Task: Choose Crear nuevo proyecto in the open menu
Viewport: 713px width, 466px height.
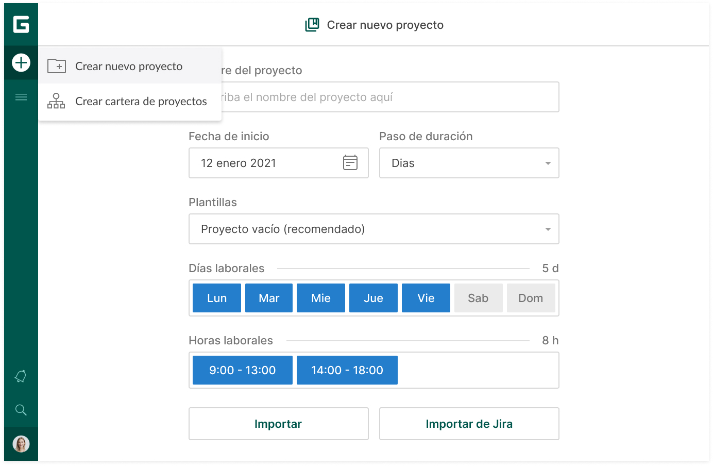Action: 129,66
